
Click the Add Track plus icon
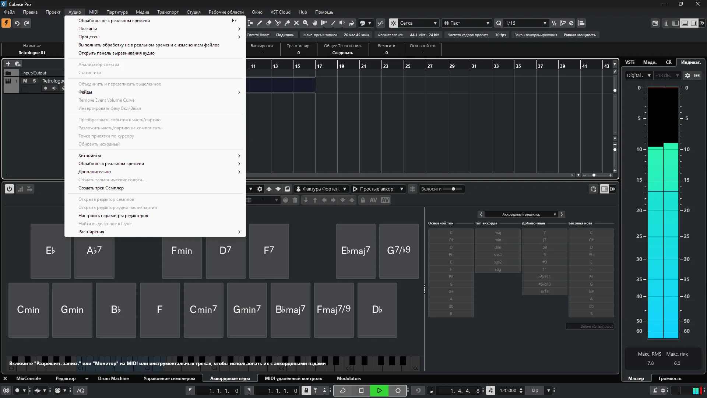pyautogui.click(x=8, y=63)
